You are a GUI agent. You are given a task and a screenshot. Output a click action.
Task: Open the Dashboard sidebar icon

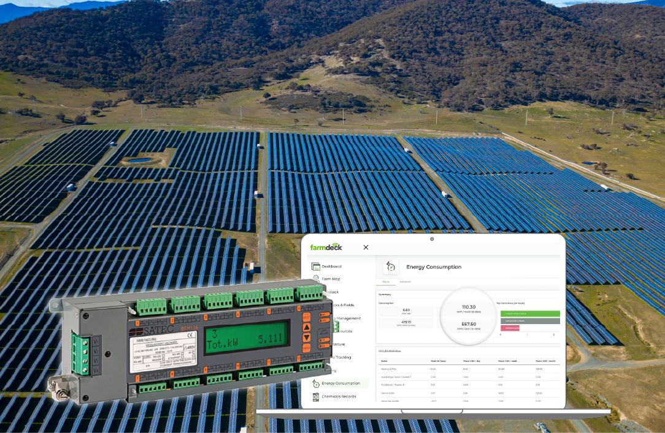(316, 266)
